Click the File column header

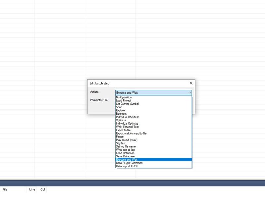click(x=13, y=190)
